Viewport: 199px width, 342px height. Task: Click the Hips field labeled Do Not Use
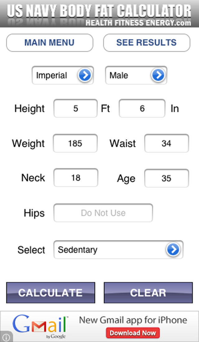click(103, 213)
